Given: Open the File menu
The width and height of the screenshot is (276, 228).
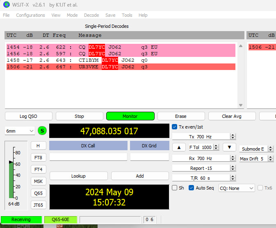Looking at the screenshot, I should pos(6,15).
